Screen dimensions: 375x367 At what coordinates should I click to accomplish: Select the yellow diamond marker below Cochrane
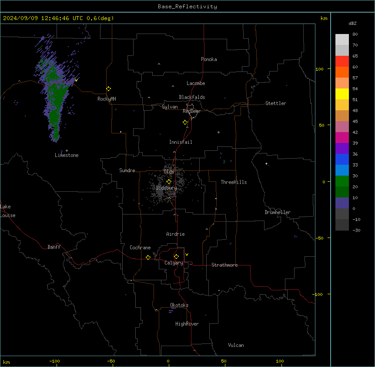click(148, 257)
